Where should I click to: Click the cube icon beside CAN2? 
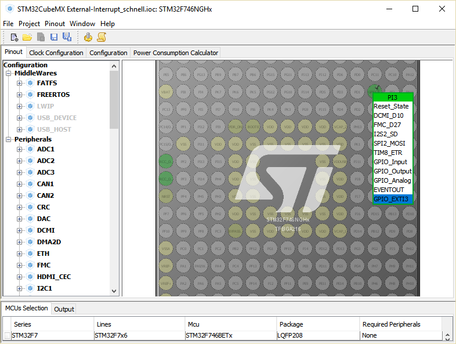[30, 195]
